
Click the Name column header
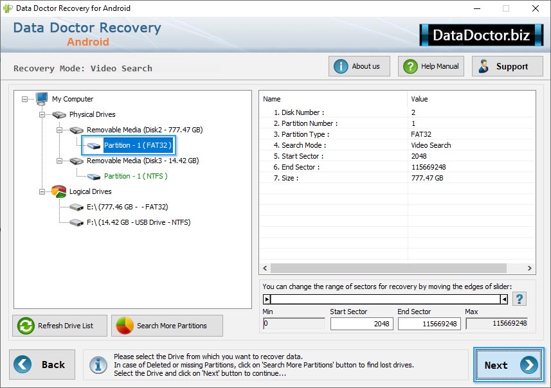click(333, 99)
